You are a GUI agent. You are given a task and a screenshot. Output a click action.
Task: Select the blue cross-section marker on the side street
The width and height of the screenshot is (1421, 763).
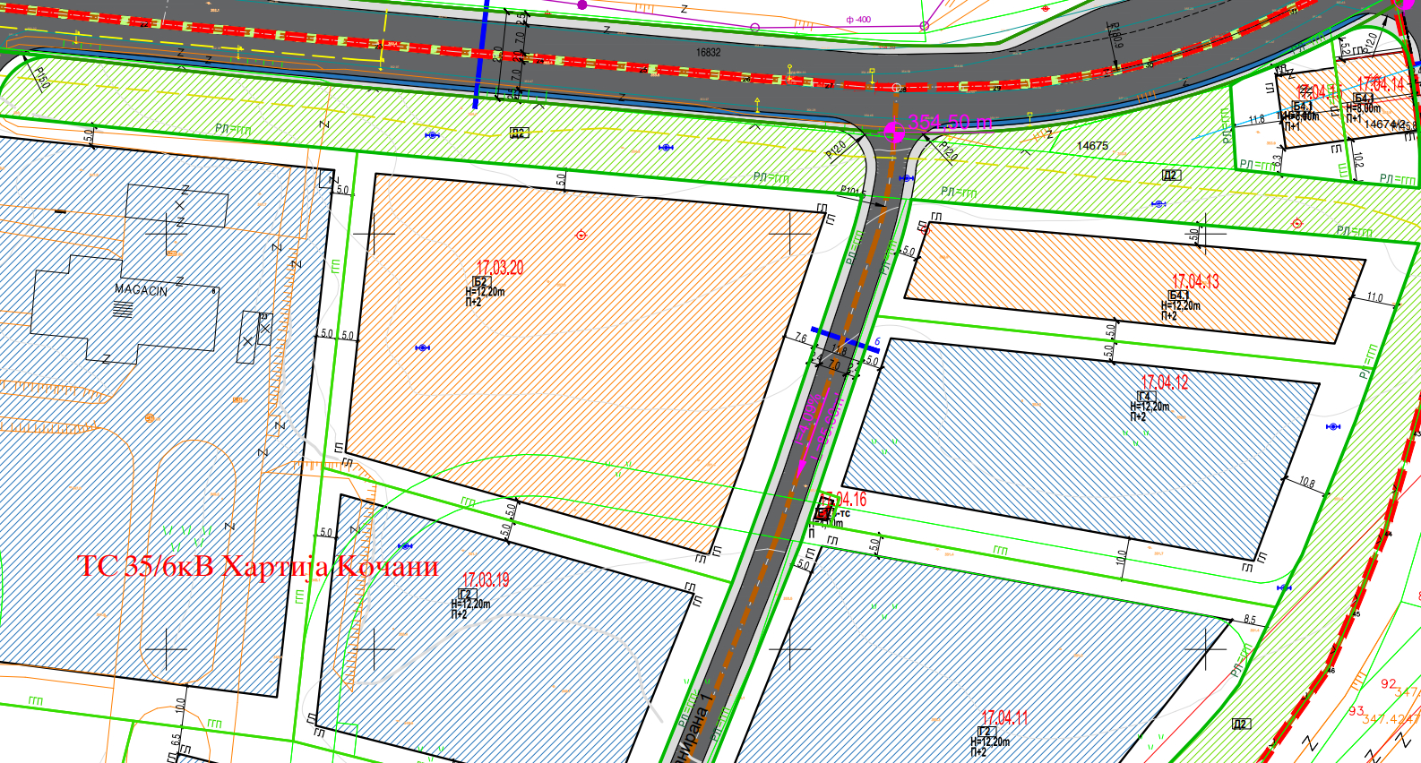(x=844, y=339)
